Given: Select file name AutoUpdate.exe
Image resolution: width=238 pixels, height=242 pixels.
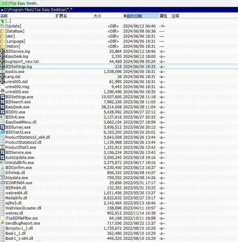Looking at the screenshot, I should coord(20,158).
